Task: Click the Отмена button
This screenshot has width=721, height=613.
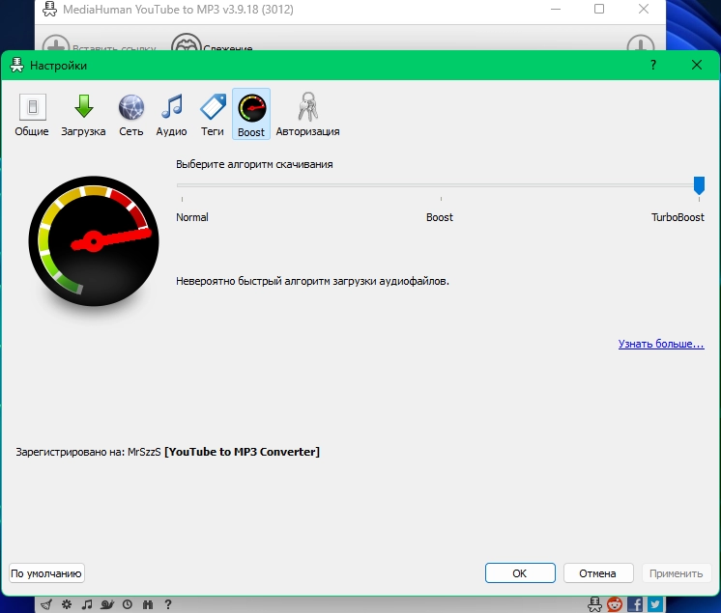Action: tap(597, 573)
